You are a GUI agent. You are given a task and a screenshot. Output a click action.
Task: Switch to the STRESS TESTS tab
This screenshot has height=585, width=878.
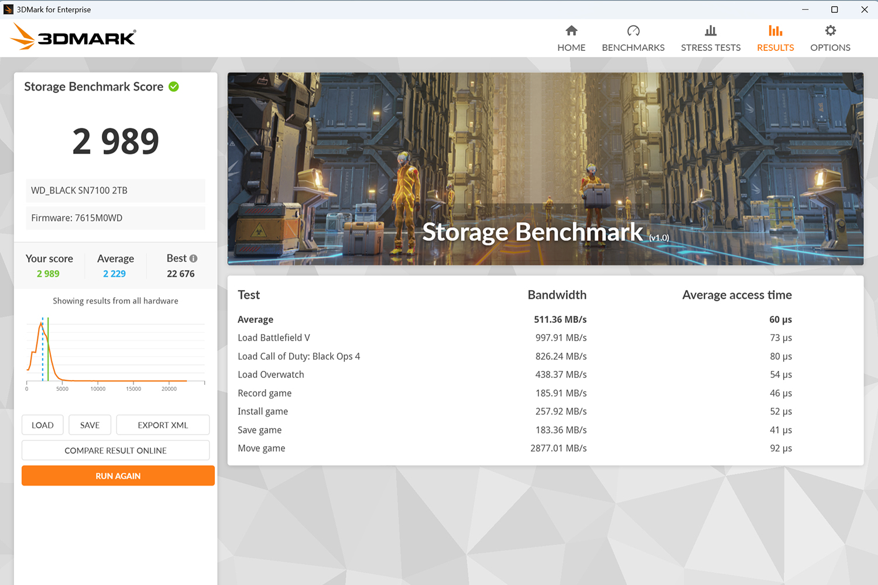(711, 48)
